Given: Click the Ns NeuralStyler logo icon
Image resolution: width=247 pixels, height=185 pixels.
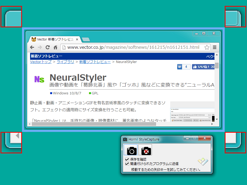Looking at the screenshot, I should [39, 79].
